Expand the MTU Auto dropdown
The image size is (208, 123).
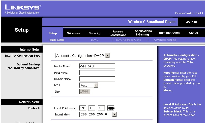88,85
